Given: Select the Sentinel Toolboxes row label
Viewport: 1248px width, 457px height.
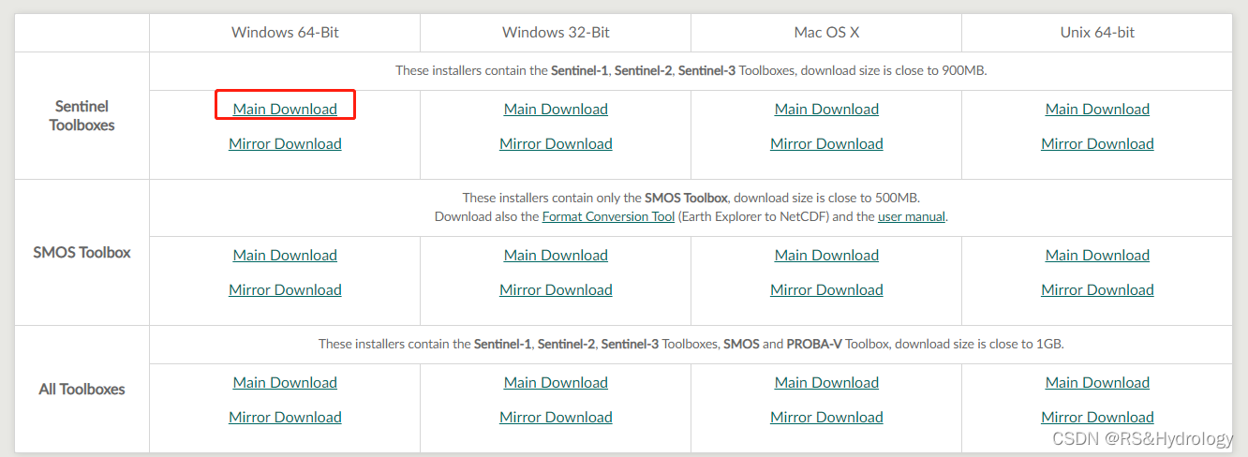Looking at the screenshot, I should pos(82,115).
